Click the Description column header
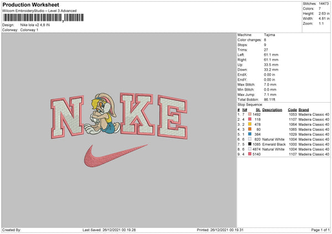332x234 pixels. point(272,110)
